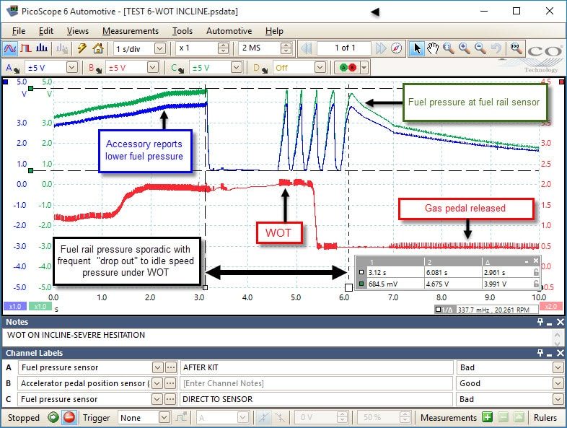Click the buffer number 1 of 1 field
Viewport: 567px width, 428px height.
tap(344, 48)
